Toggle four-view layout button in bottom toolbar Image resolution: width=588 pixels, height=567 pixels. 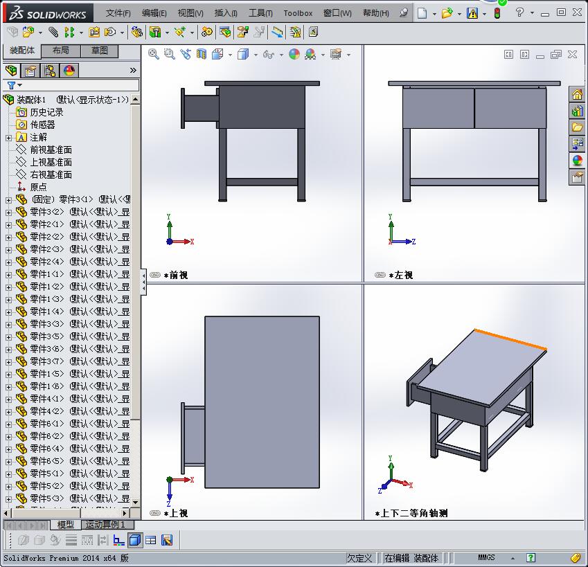(151, 541)
